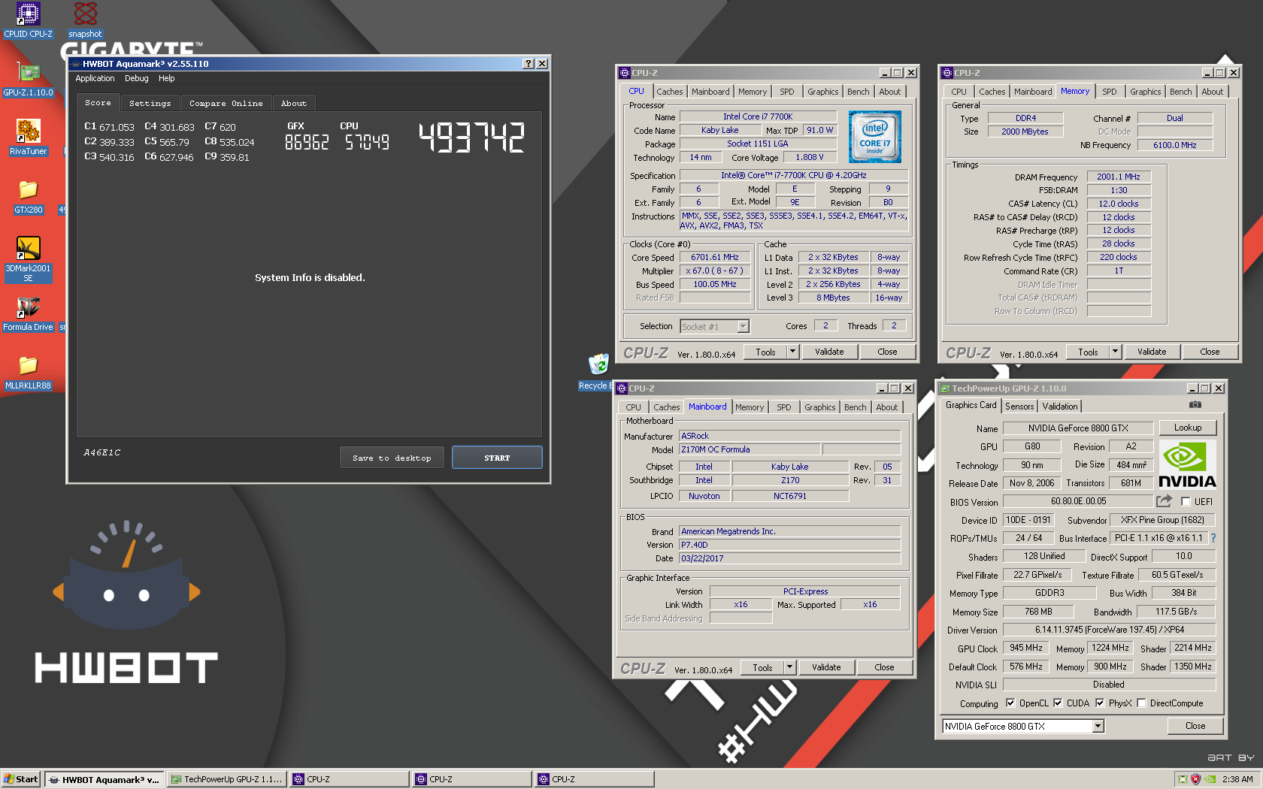Click the NVIDIA tray icon
The width and height of the screenshot is (1263, 789).
(1210, 779)
